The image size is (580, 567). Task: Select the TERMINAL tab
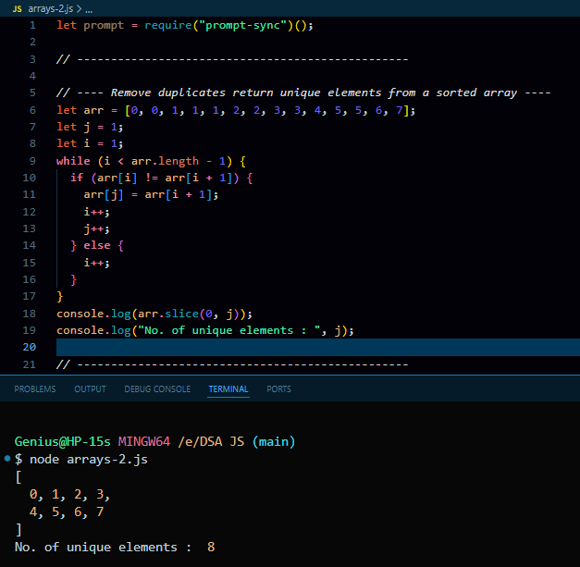[228, 389]
